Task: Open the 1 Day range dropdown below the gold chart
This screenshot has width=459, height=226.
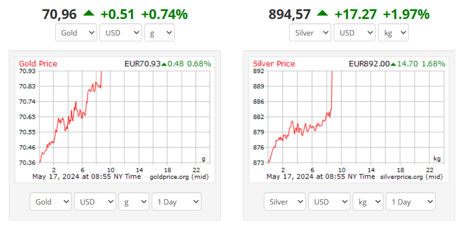Action: (x=176, y=202)
